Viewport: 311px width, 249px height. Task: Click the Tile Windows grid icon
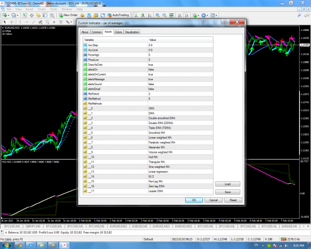[x=171, y=15]
